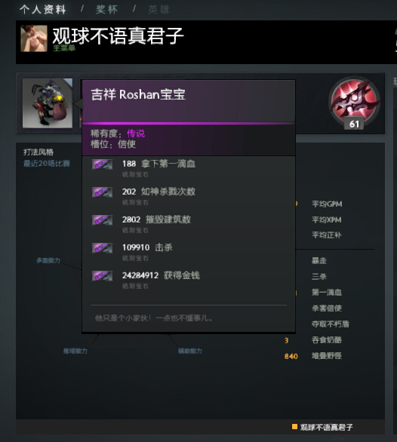This screenshot has height=442, width=397.
Task: Click the 平均GPM stat label
Action: [327, 204]
